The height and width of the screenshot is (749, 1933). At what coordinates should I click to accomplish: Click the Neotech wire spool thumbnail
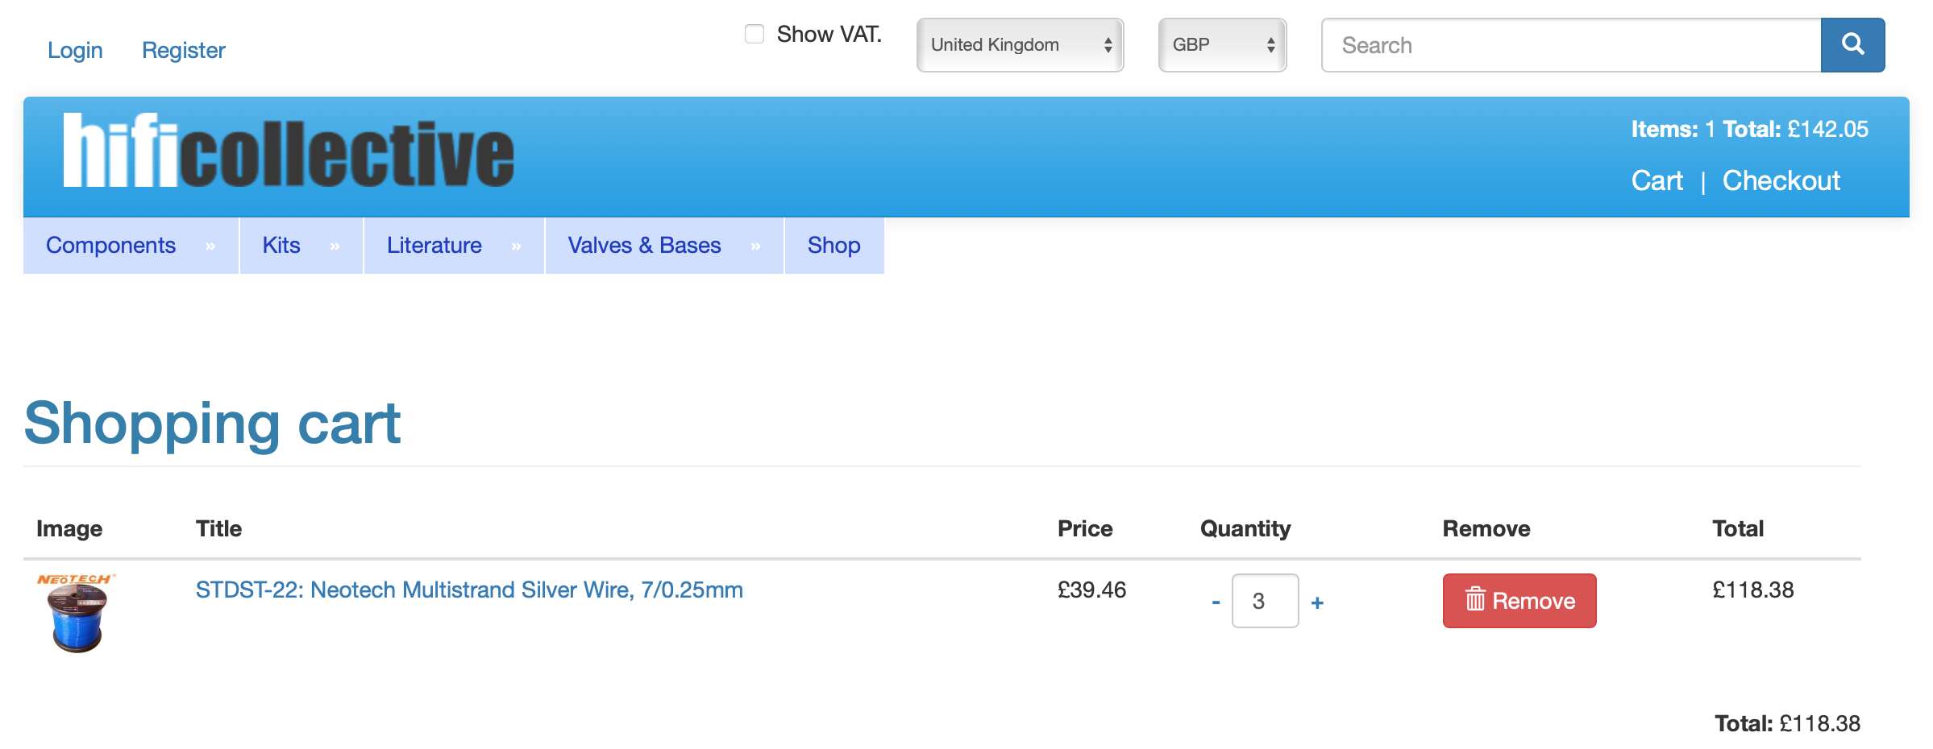77,614
